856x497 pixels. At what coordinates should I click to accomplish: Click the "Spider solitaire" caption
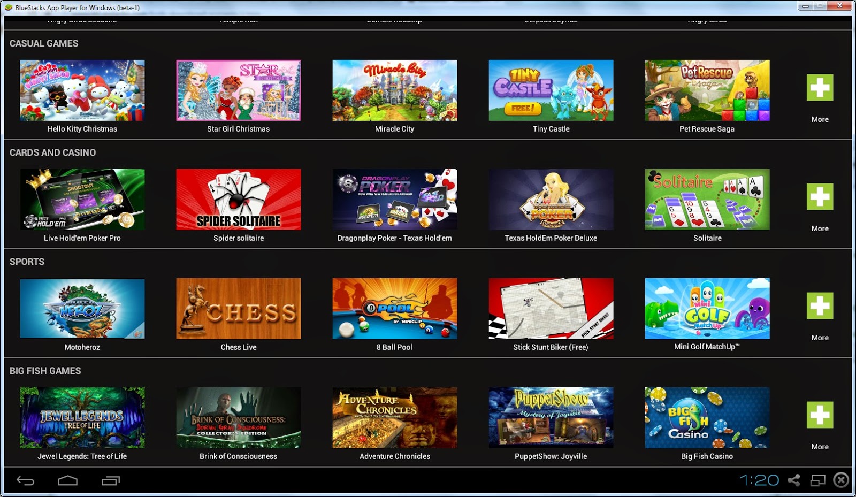pyautogui.click(x=239, y=238)
